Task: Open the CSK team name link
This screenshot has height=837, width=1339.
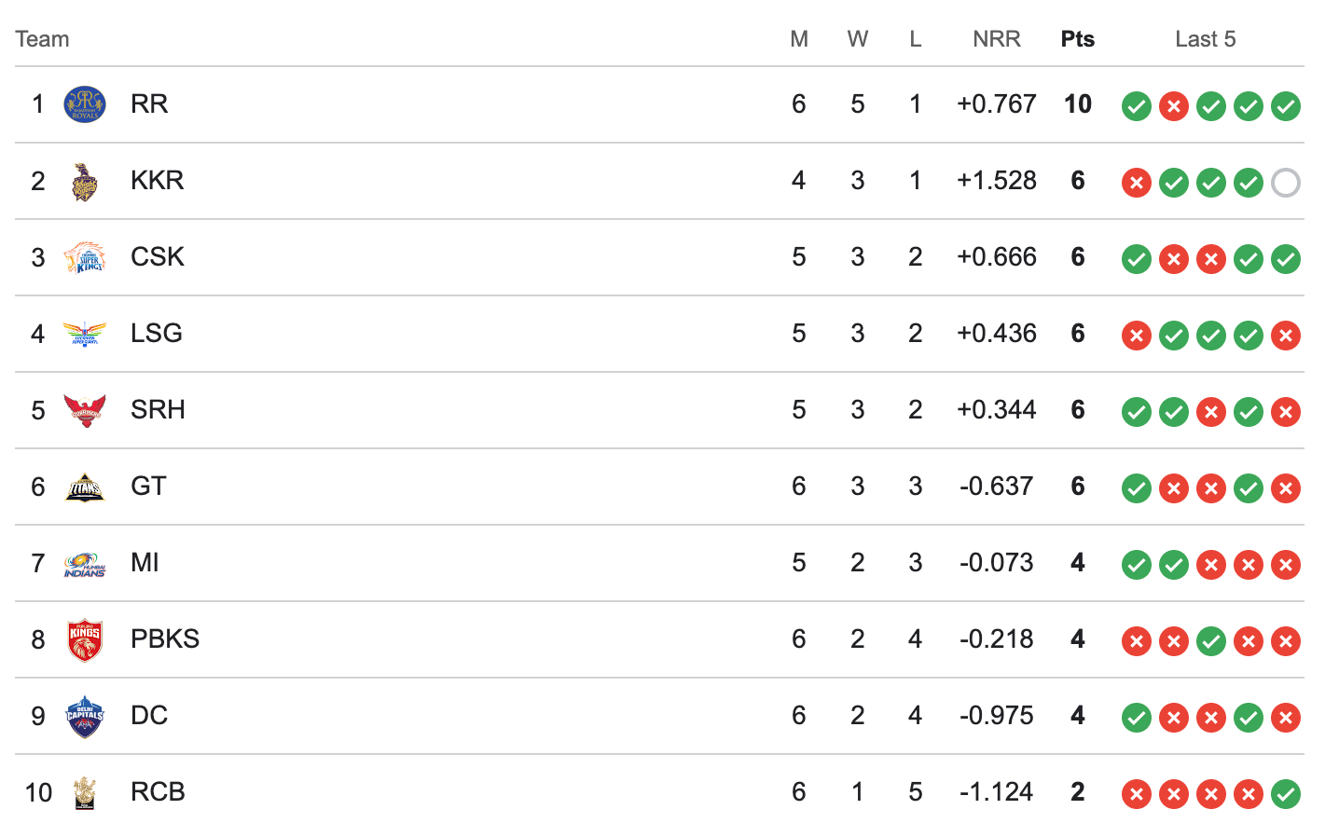Action: (x=158, y=257)
